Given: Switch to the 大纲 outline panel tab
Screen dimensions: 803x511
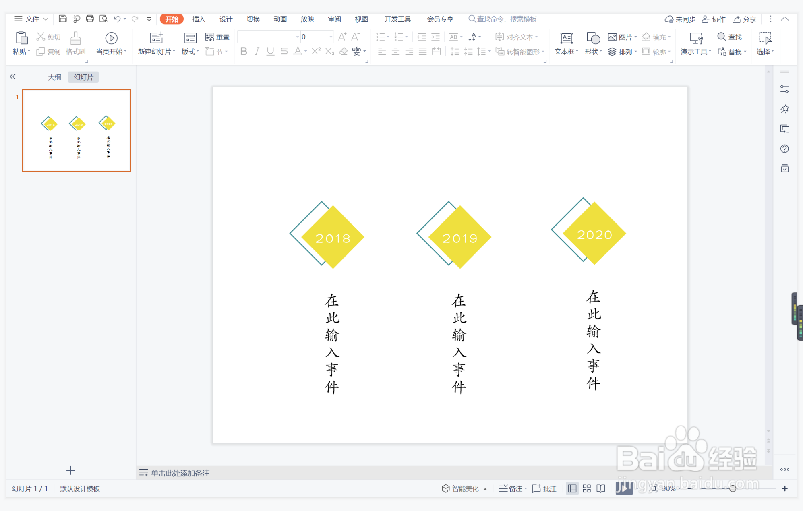Looking at the screenshot, I should pyautogui.click(x=54, y=77).
